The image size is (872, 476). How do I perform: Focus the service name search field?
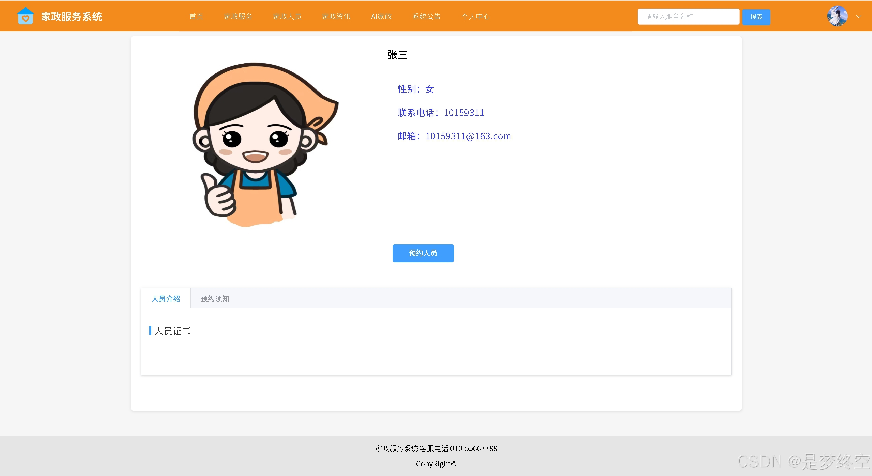pos(688,17)
